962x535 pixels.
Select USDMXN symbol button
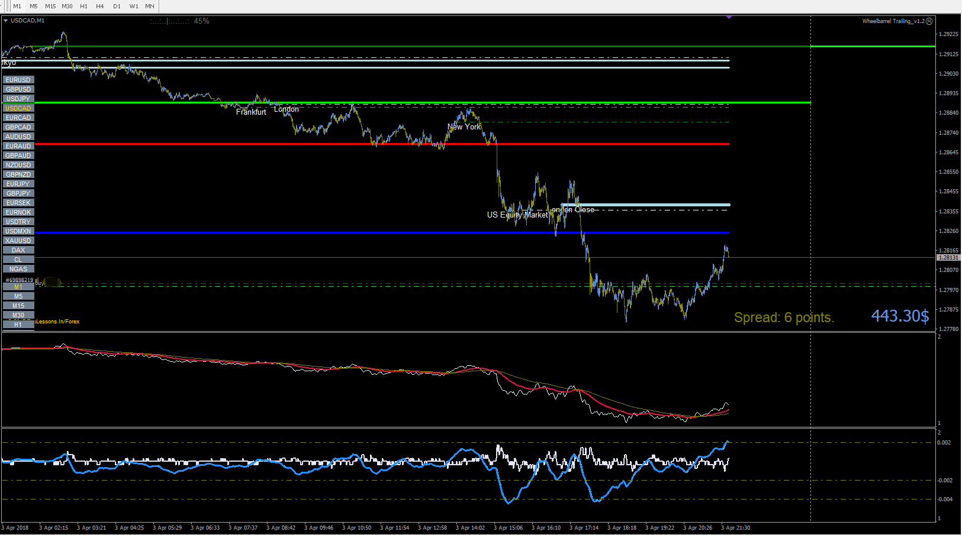coord(18,231)
